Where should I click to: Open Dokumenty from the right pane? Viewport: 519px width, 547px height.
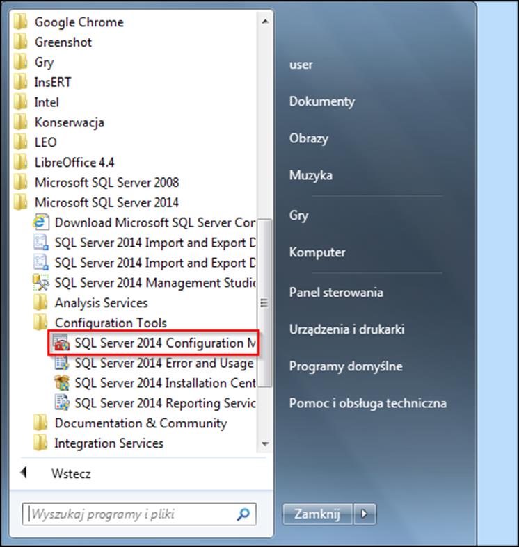point(322,101)
